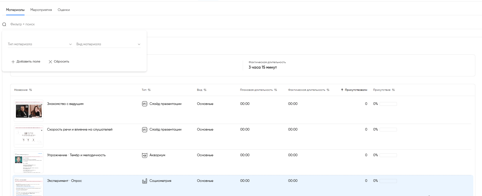Click the Социометрия chart icon
Viewport: 482px width, 196px height.
click(x=145, y=181)
